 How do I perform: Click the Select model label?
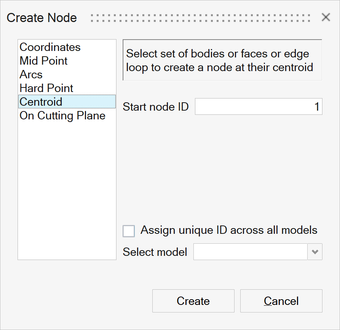[x=155, y=252]
